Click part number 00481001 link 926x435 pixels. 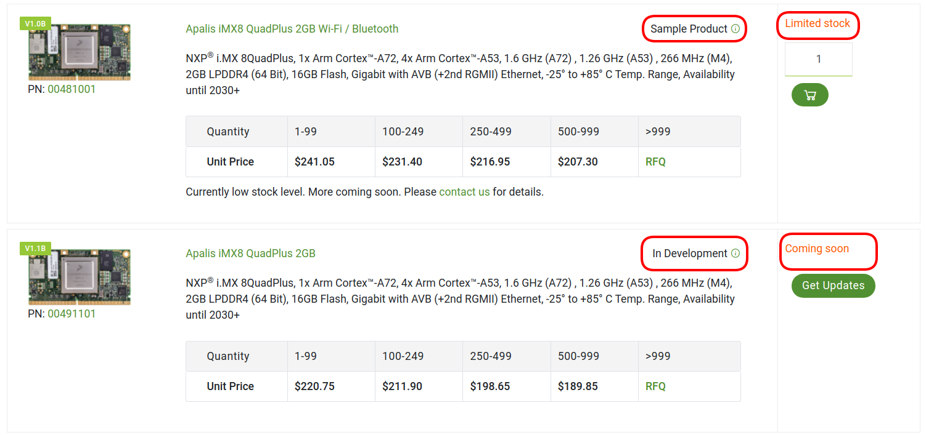point(72,89)
